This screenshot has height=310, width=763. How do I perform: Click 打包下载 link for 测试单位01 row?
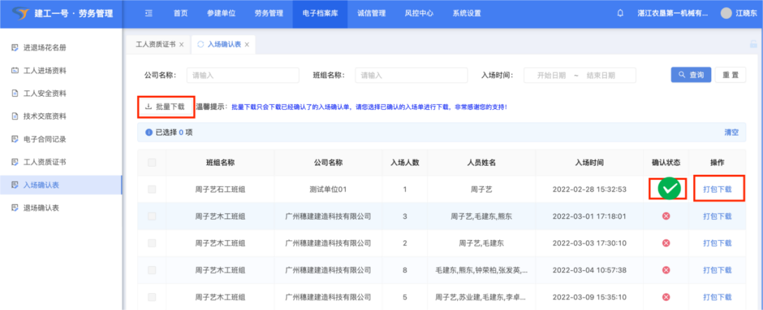[717, 189]
